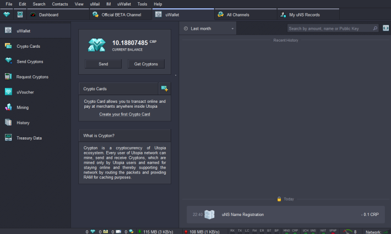
Task: Click the Get Cryptons button
Action: tap(146, 64)
